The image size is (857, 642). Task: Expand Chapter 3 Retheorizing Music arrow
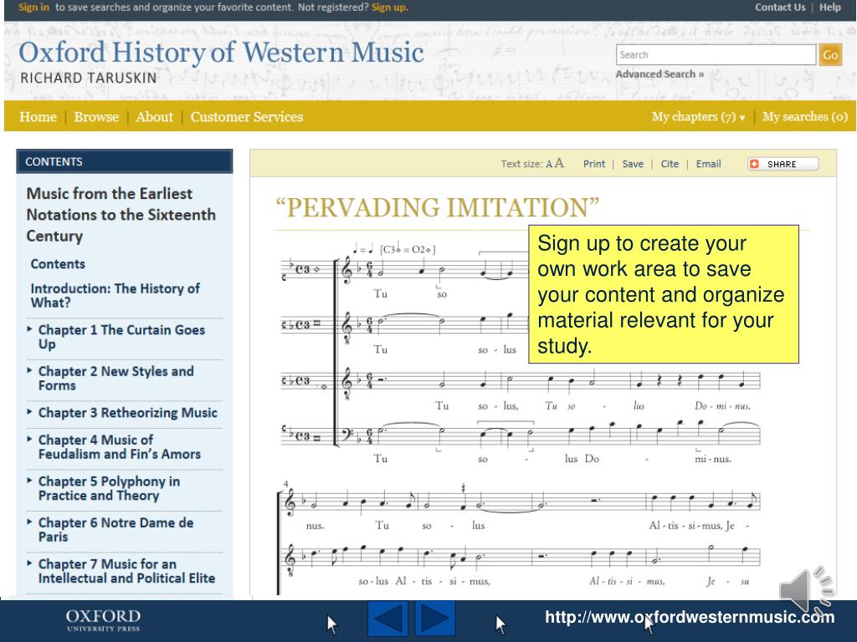tap(29, 412)
